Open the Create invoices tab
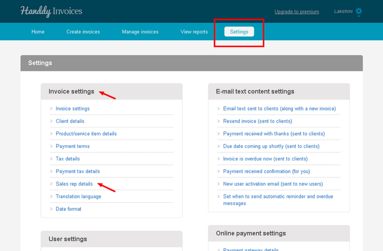 click(x=83, y=32)
